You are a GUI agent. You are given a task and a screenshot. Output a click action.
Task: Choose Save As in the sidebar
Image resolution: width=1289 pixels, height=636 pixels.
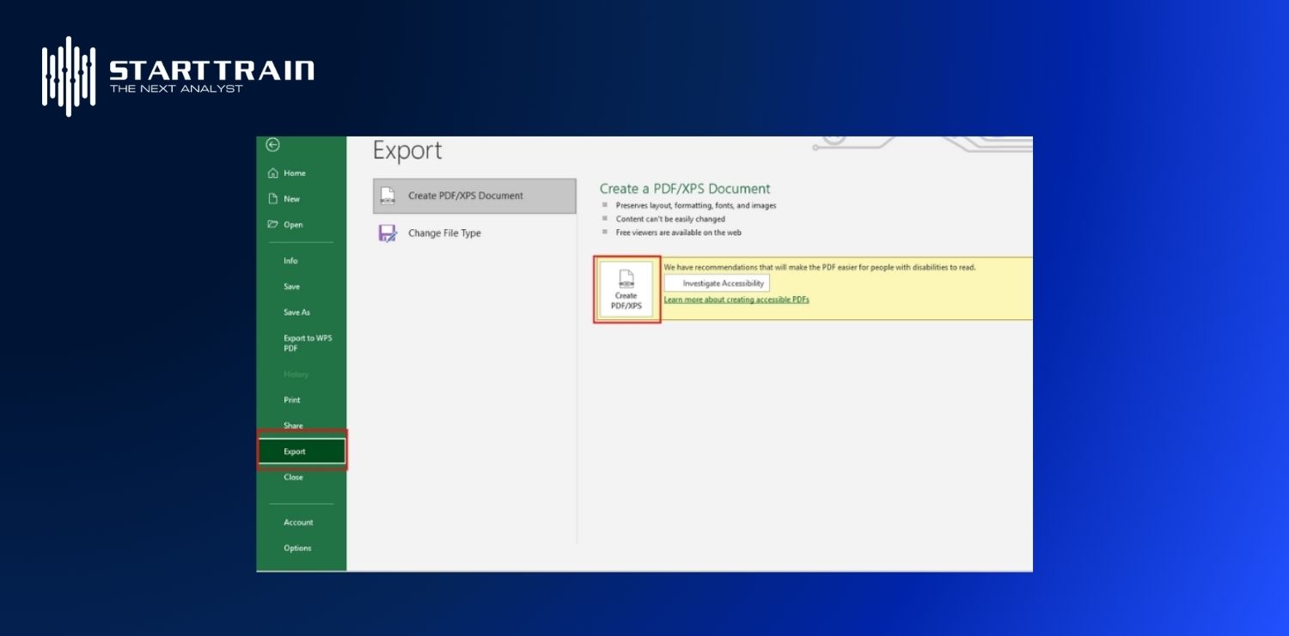point(296,312)
